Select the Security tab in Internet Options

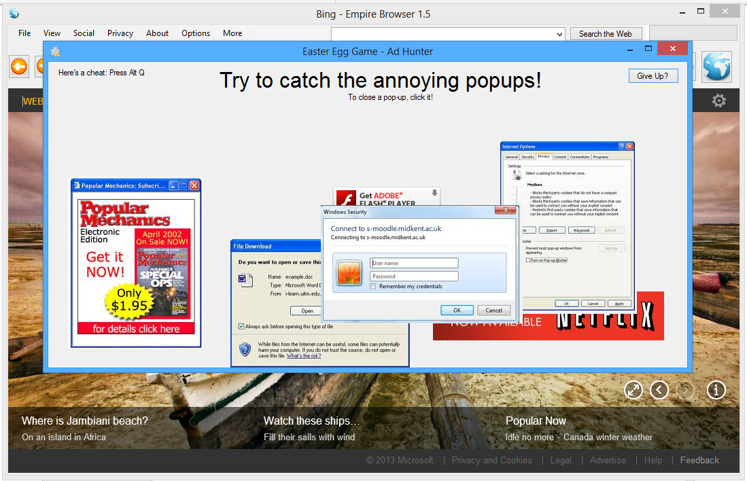[x=528, y=156]
